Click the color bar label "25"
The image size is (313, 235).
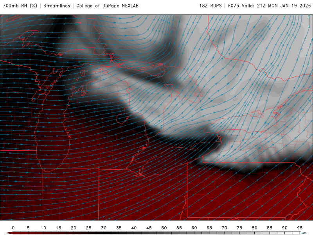[89, 228]
